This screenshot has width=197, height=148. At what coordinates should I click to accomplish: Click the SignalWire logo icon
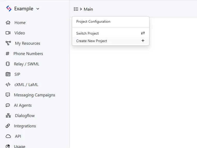click(9, 9)
